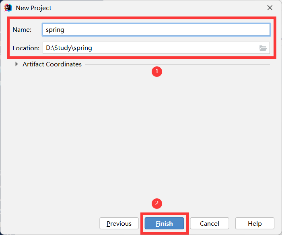The height and width of the screenshot is (235, 282).
Task: Go back with the Previous button
Action: point(119,223)
